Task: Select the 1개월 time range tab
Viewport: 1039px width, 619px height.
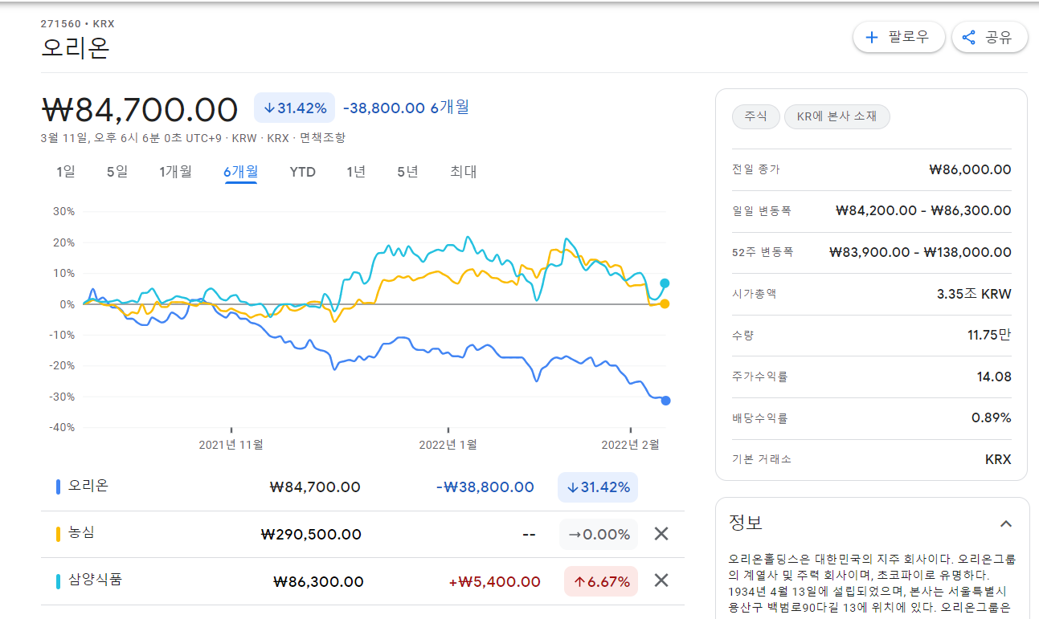Action: pyautogui.click(x=175, y=172)
